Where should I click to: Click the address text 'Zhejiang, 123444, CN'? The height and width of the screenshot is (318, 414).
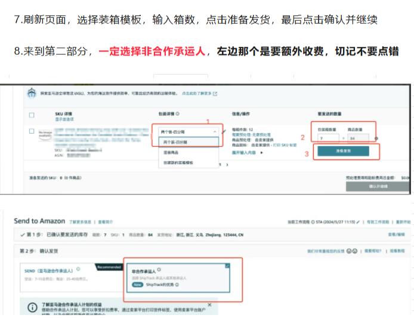(x=224, y=235)
